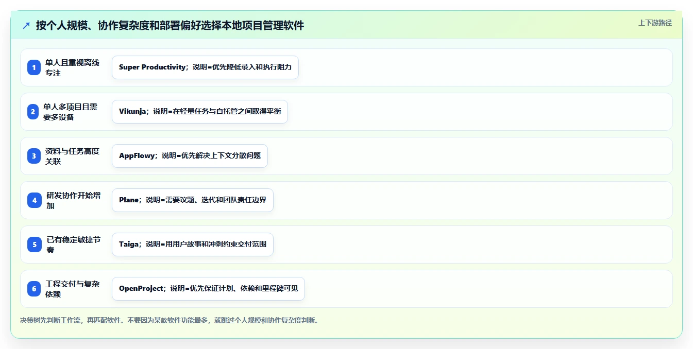This screenshot has height=349, width=693.
Task: Open the Super Productivity recommendation chip
Action: 205,67
